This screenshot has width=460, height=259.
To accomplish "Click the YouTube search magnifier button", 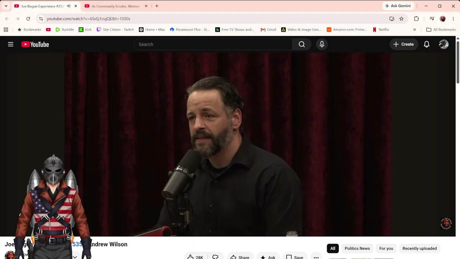I will 302,44.
